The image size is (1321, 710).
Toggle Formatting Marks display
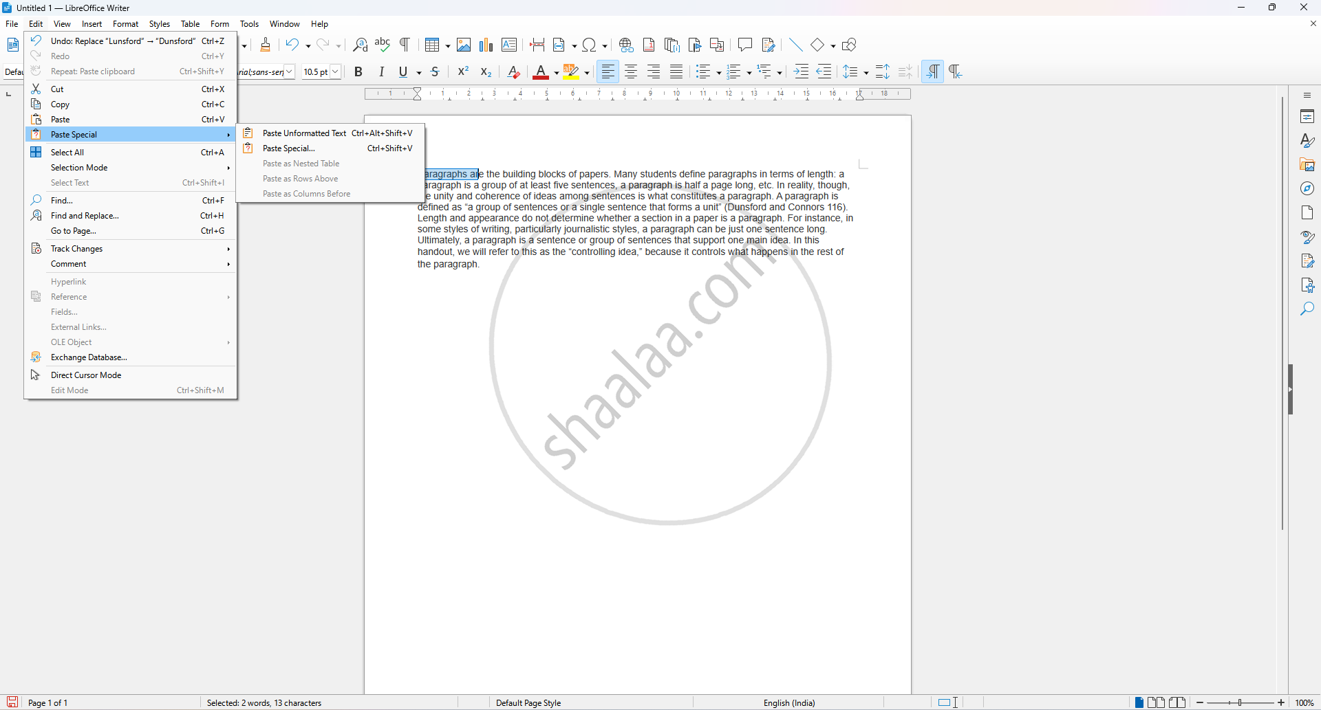[405, 45]
